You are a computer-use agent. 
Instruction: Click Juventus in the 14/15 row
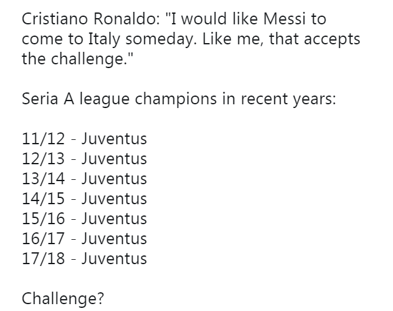pos(114,199)
